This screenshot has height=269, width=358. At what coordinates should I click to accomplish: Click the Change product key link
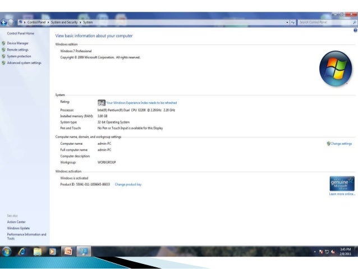coord(128,184)
